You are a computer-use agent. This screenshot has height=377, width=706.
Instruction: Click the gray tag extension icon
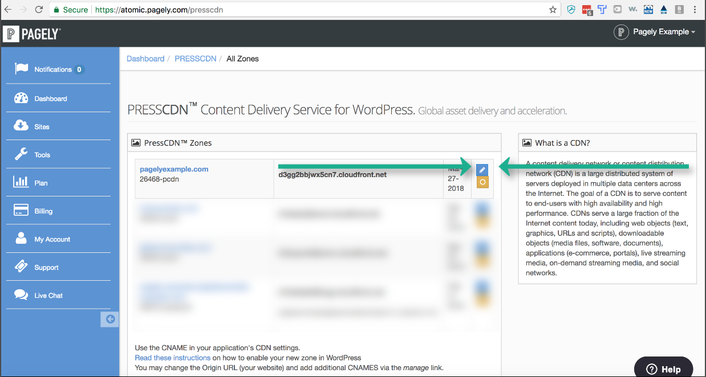[618, 10]
